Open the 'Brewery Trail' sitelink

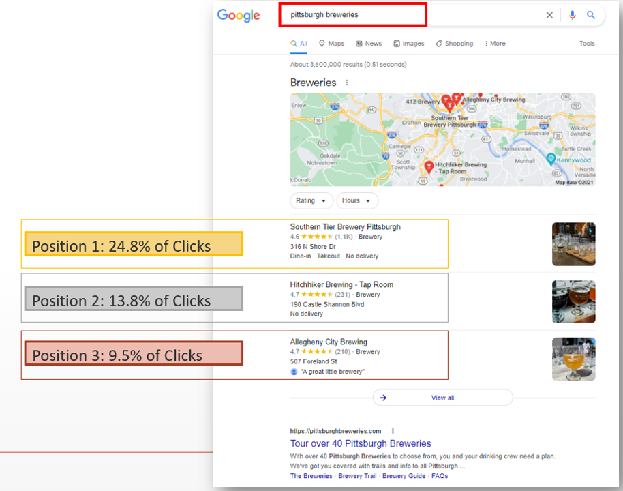click(357, 476)
